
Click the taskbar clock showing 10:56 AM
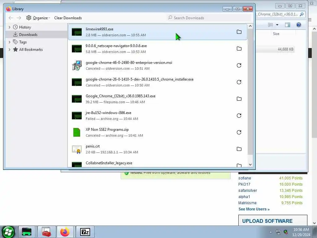(x=301, y=232)
